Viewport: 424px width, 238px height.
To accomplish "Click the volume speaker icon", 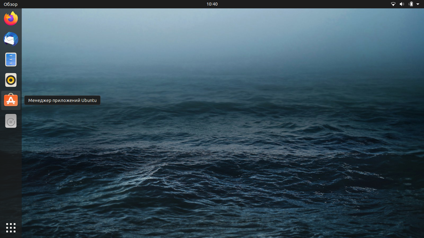I will [402, 4].
